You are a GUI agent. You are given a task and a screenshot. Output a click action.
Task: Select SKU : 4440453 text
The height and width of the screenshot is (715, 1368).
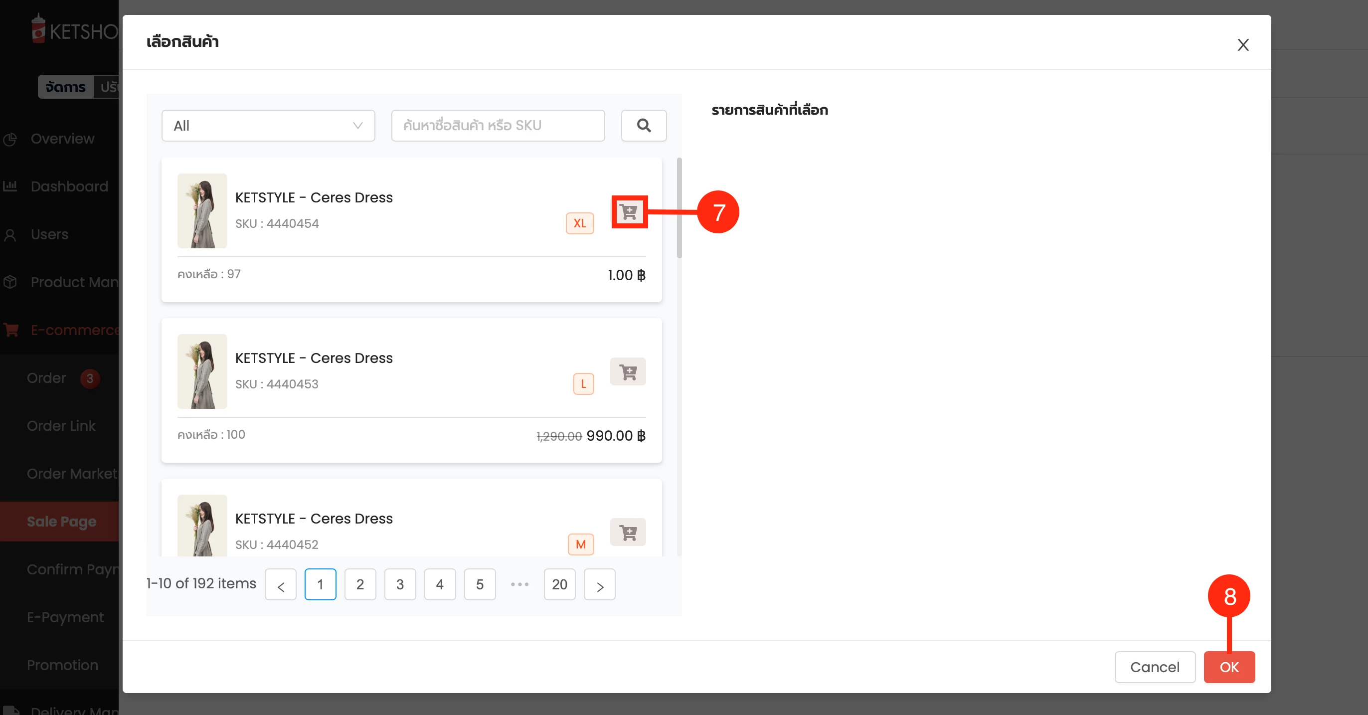(x=277, y=384)
